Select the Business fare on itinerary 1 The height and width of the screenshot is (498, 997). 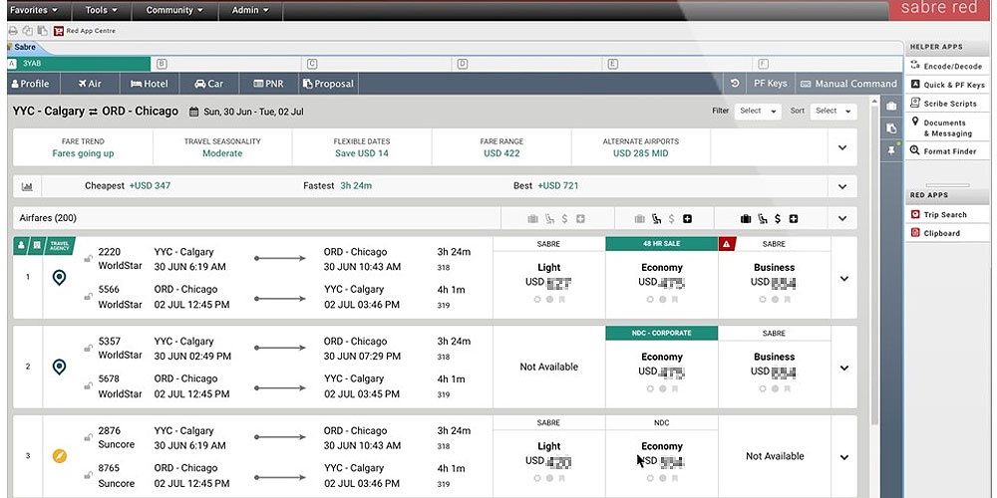[774, 278]
